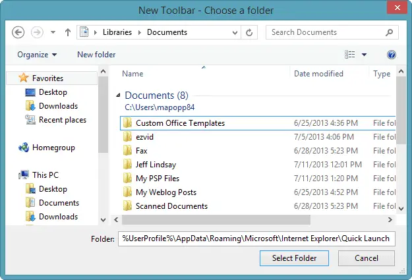Viewport: 412px width, 280px height.
Task: Open Recent places in Favorites
Action: point(63,120)
